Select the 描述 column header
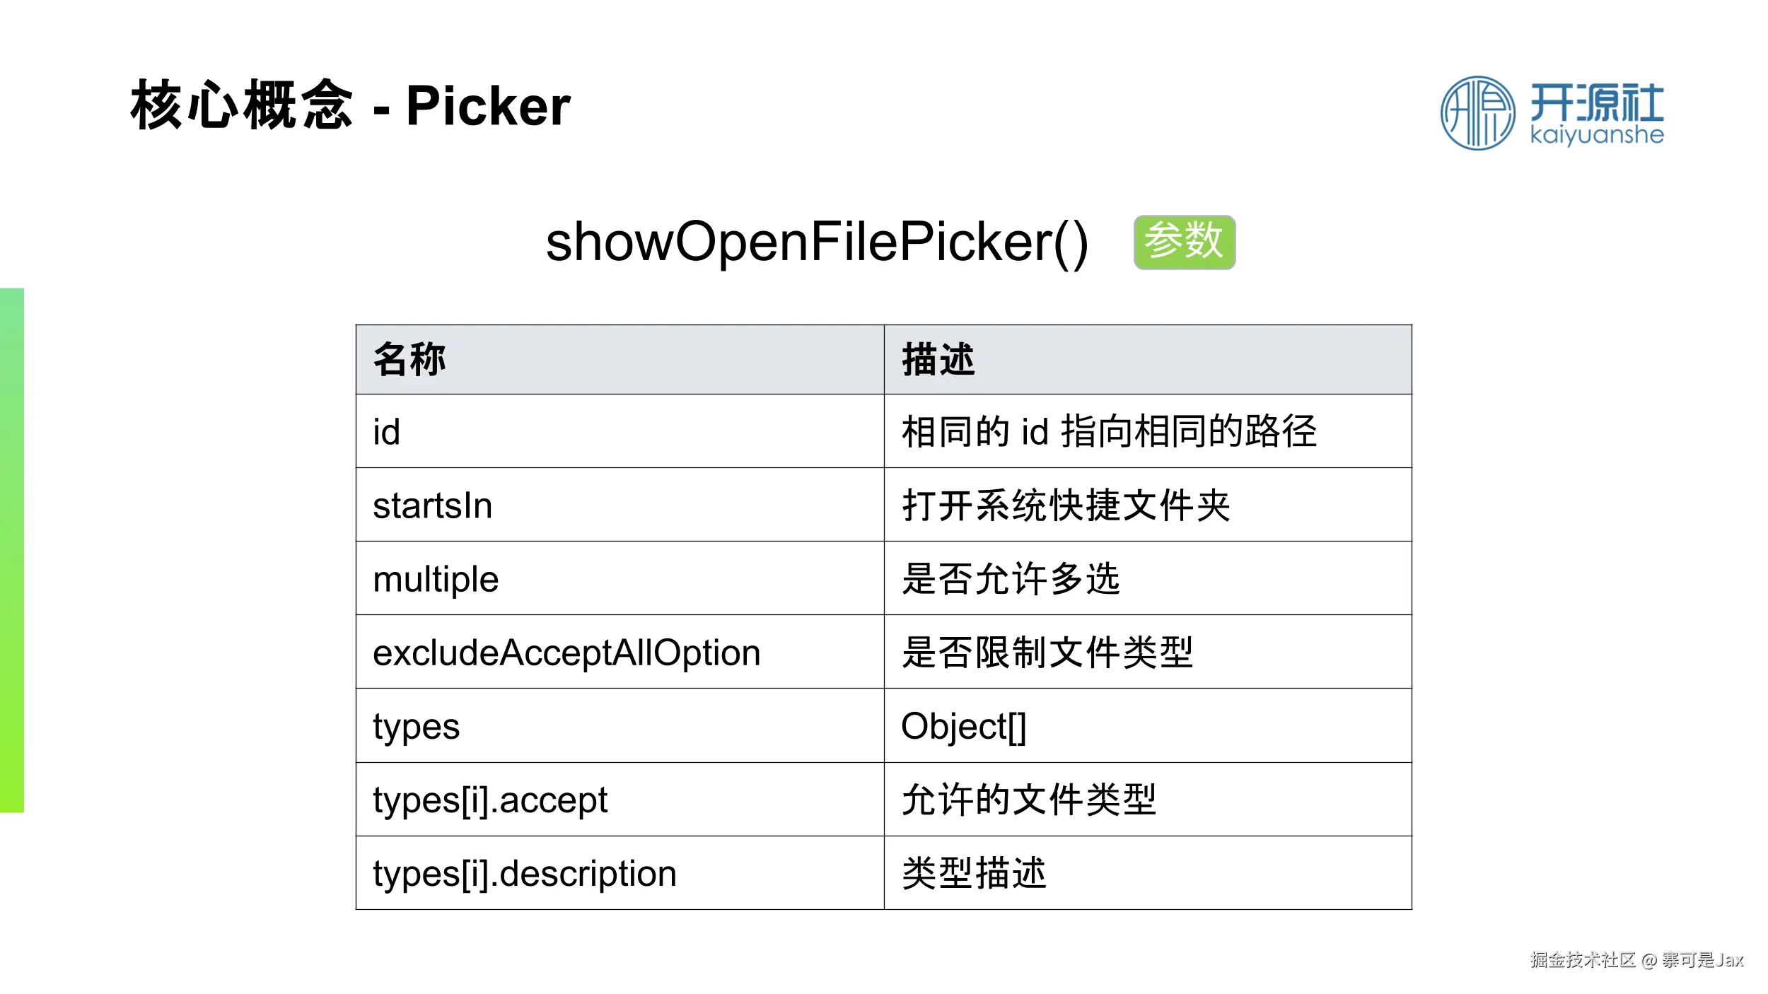Viewport: 1768px width, 994px height. (1148, 359)
